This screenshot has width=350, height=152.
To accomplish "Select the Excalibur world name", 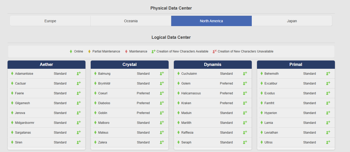I will 271,83.
